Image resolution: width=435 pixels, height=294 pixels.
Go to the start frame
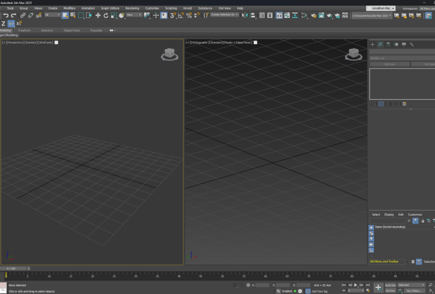pos(344,285)
